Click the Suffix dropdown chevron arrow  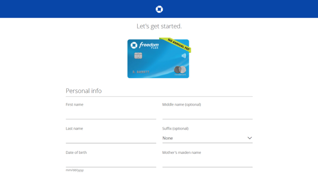(250, 138)
